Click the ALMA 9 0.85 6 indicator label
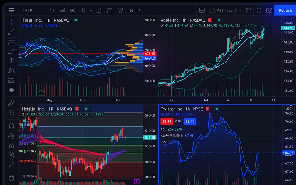 coord(172,136)
